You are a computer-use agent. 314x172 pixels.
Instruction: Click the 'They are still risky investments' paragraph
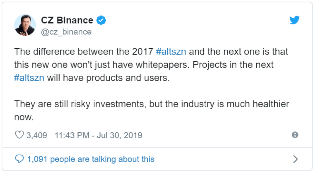tap(152, 110)
